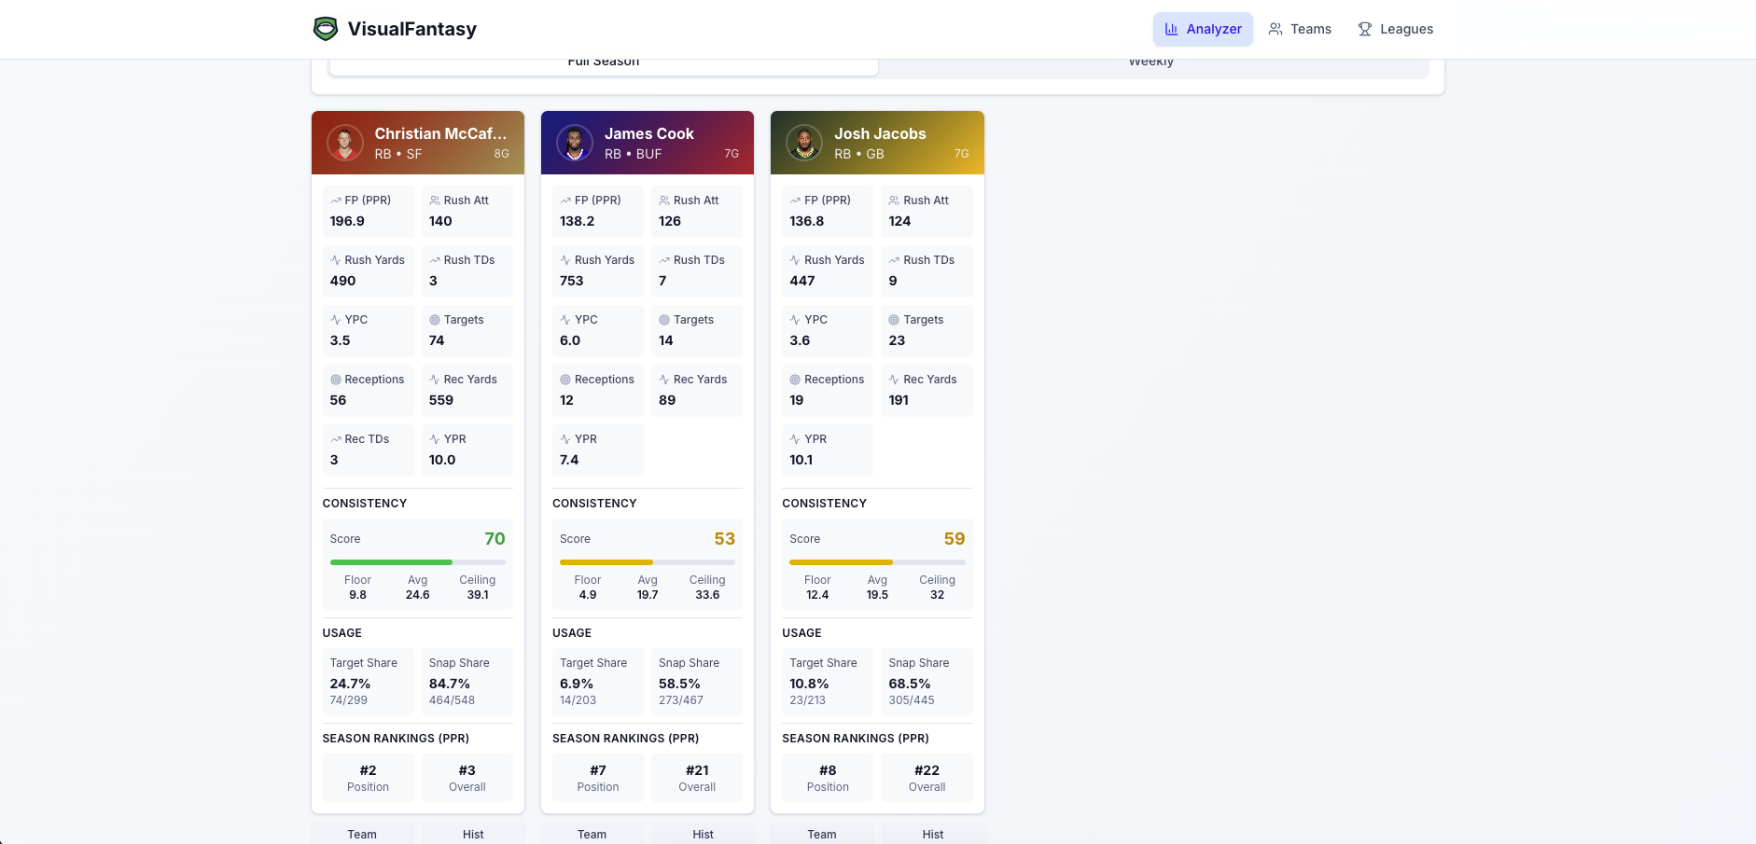Switch to the Weekly tab

(x=1151, y=67)
